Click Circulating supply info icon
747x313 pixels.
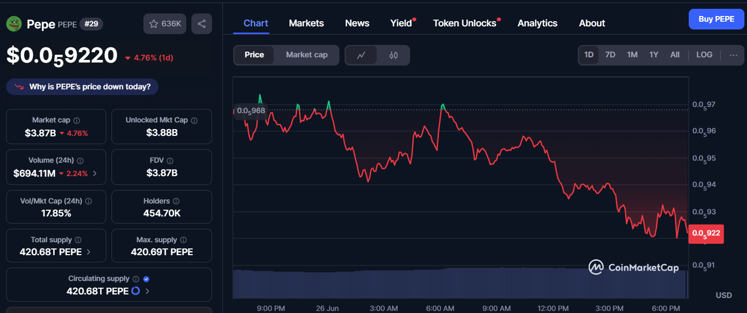tap(136, 279)
